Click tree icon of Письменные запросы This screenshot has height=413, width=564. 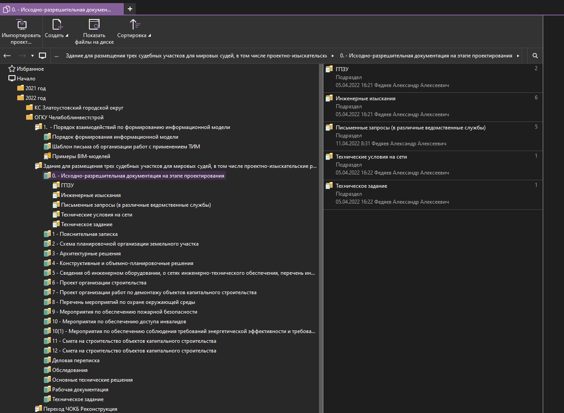56,205
